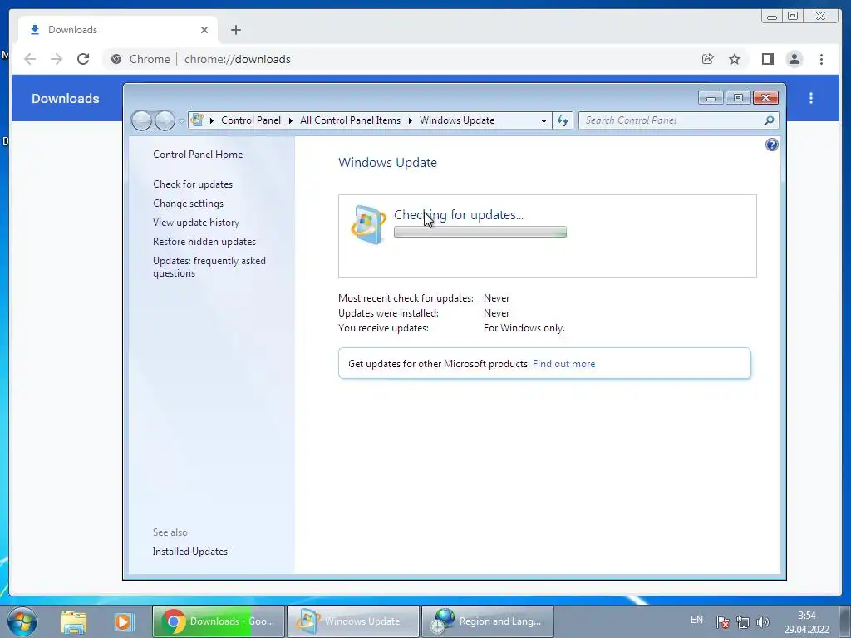Image resolution: width=851 pixels, height=638 pixels.
Task: Open recent pages dropdown arrow
Action: click(181, 121)
